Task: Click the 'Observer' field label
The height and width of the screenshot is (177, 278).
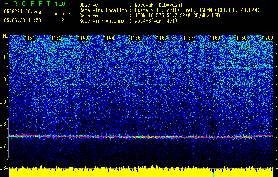Action: (x=90, y=5)
